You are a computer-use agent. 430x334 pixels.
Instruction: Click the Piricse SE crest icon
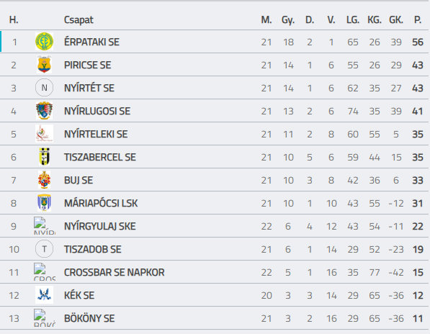44,65
